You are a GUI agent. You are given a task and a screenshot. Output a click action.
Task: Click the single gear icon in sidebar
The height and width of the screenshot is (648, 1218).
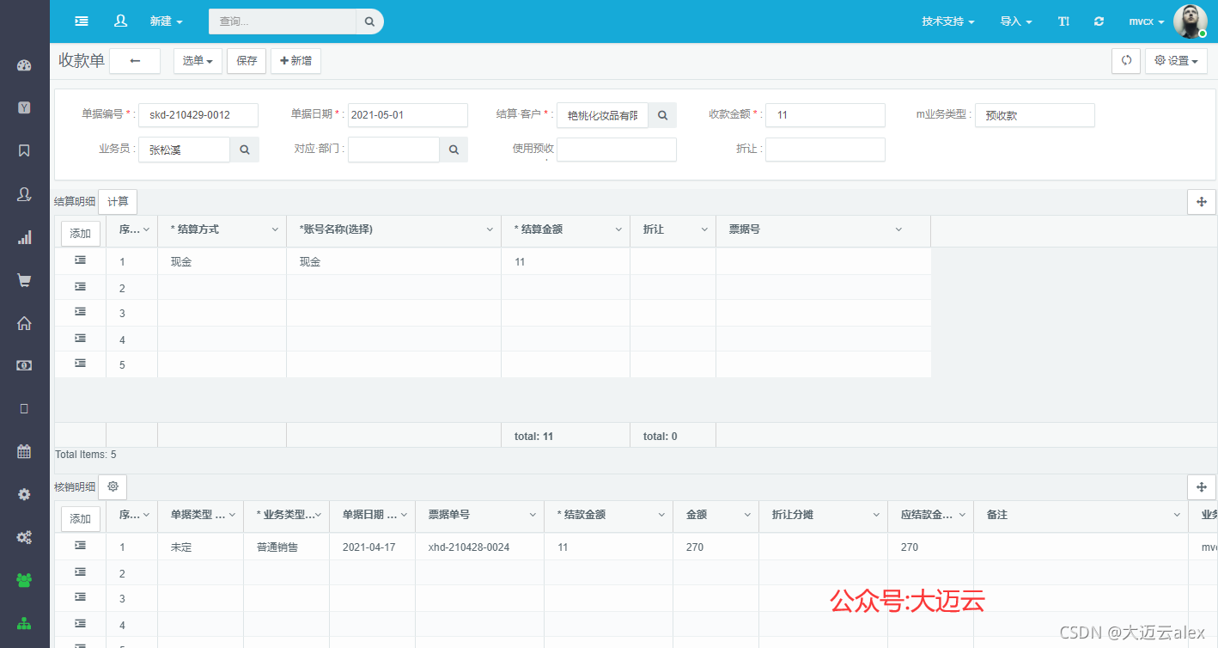(24, 494)
